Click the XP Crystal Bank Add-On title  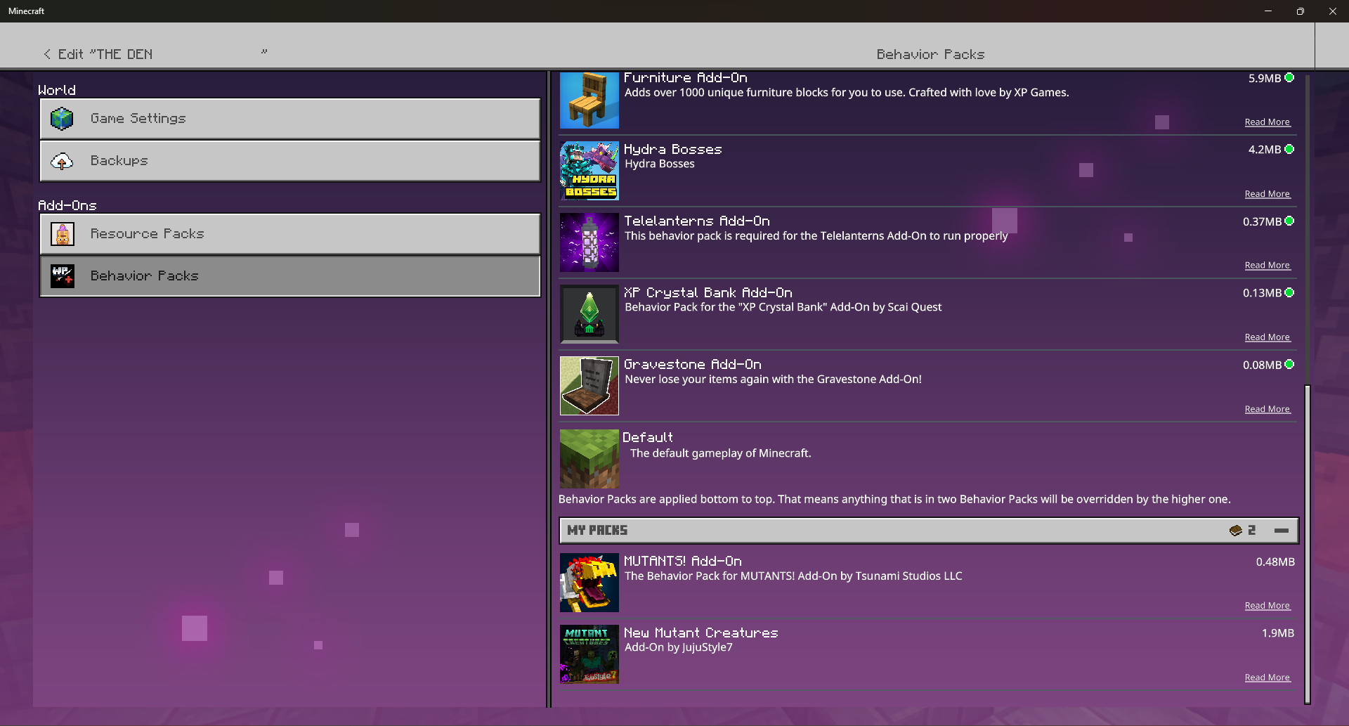(708, 293)
